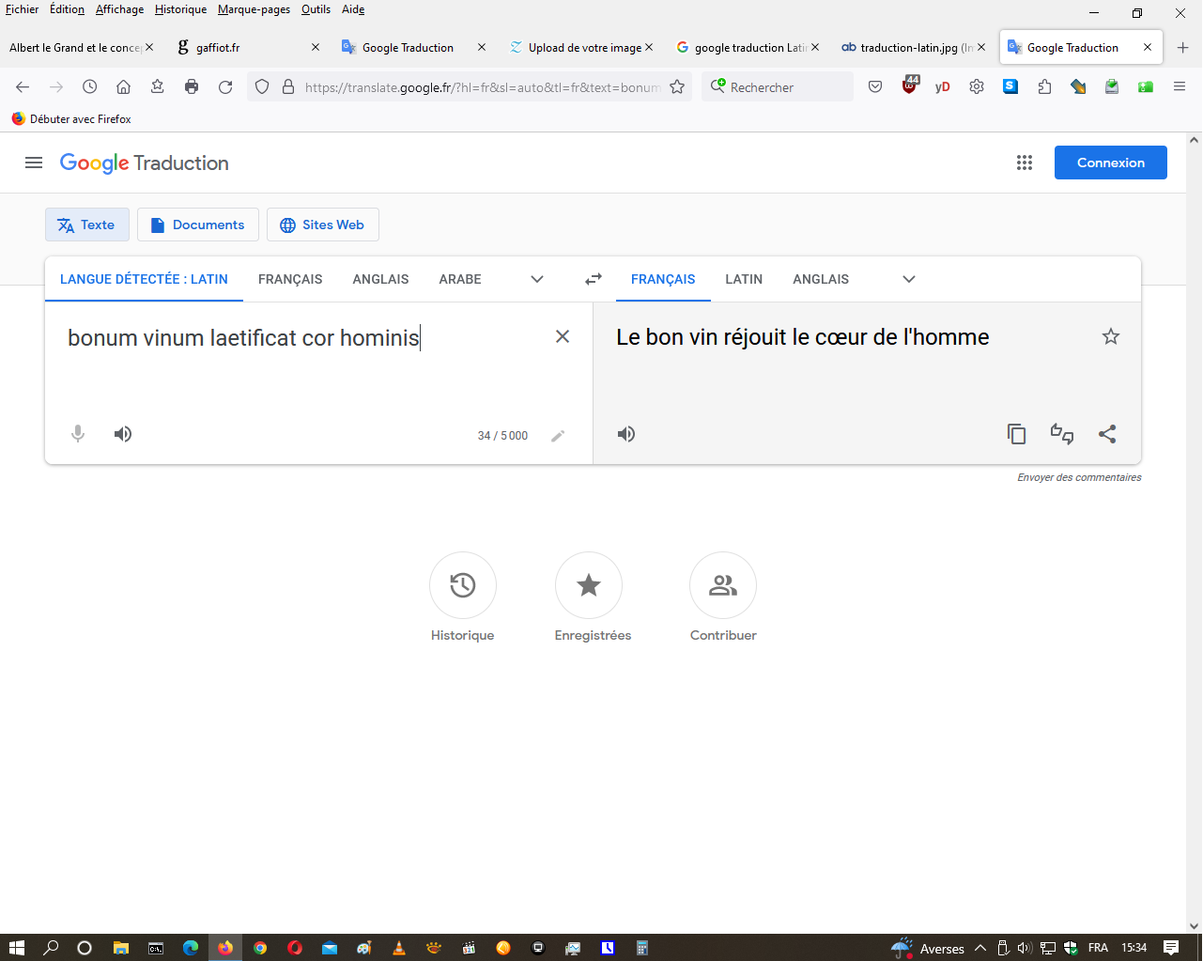
Task: Share the translation
Action: click(1108, 434)
